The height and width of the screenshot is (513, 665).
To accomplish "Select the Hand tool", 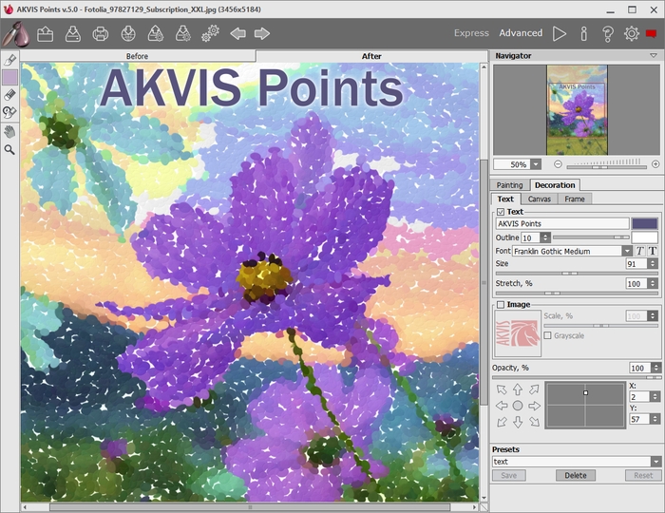I will 9,132.
